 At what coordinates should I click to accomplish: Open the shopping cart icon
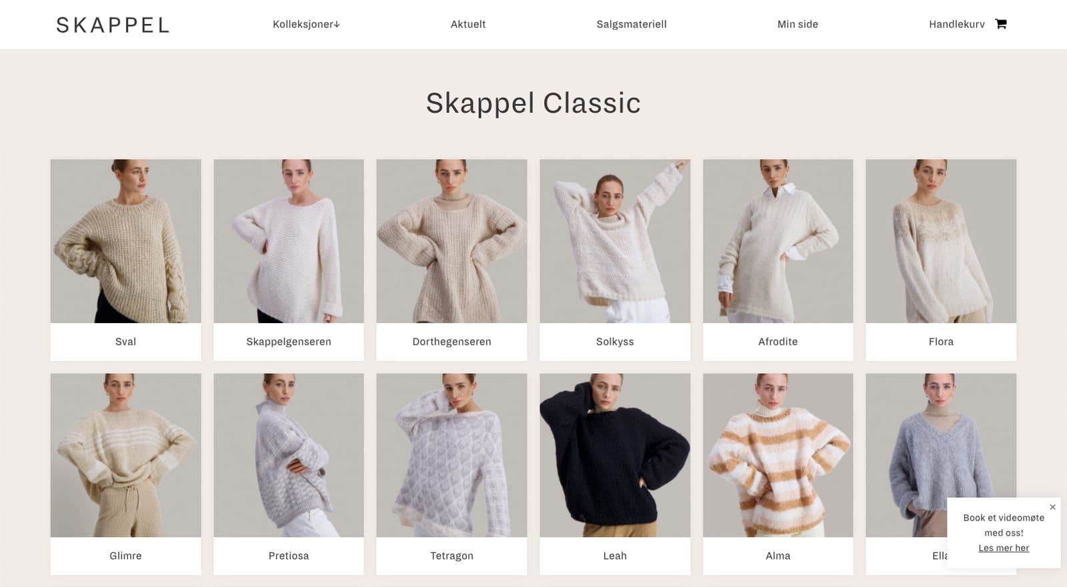(x=1000, y=24)
